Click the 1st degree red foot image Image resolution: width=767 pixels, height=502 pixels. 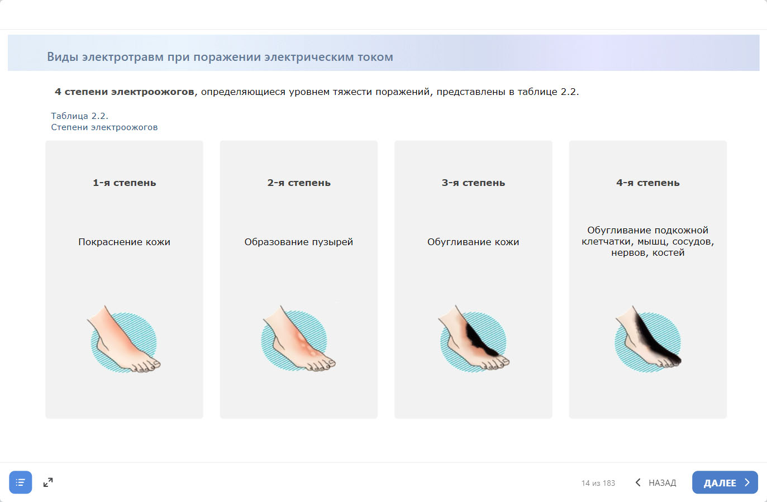tap(124, 340)
